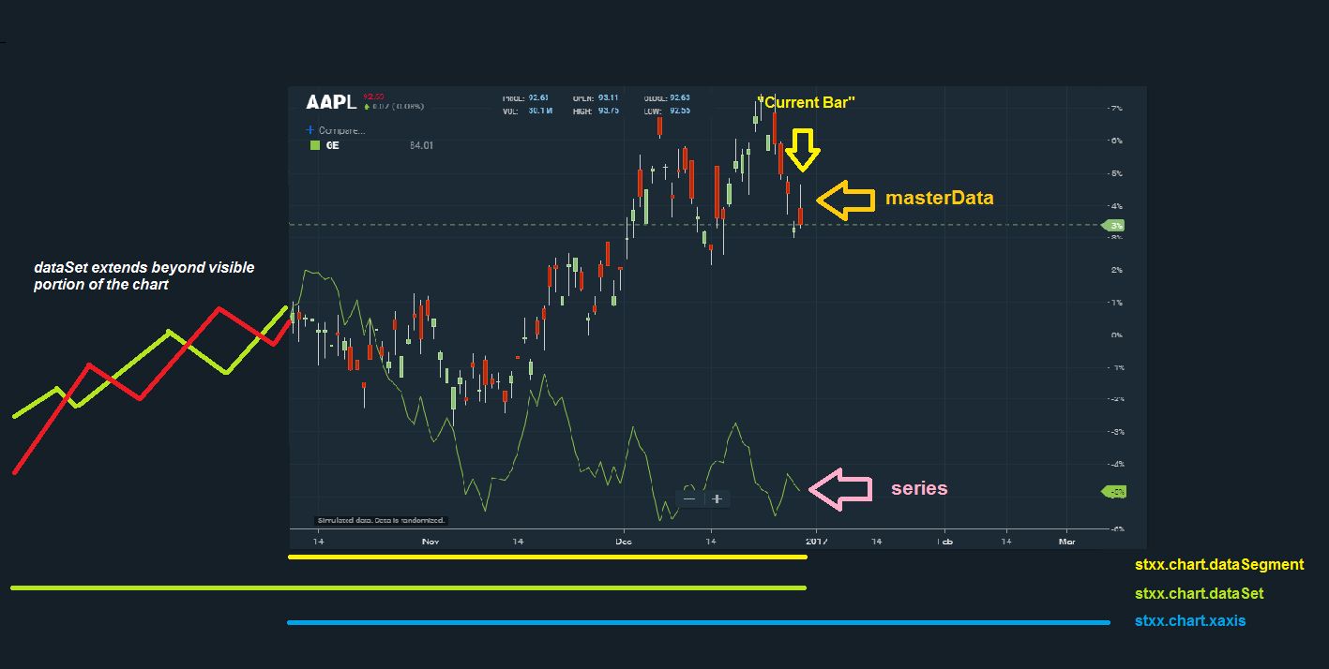Screen dimensions: 1329x669
Task: Click the green up-arrow change indicator
Action: coord(367,107)
